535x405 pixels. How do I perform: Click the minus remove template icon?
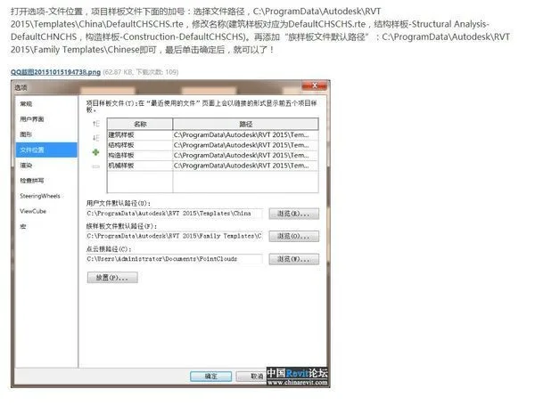tap(96, 166)
